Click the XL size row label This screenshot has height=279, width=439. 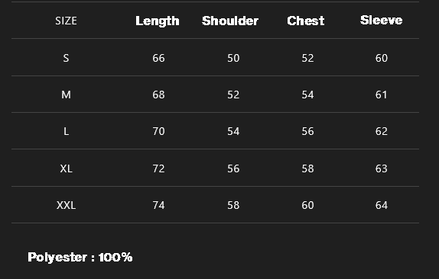(66, 168)
